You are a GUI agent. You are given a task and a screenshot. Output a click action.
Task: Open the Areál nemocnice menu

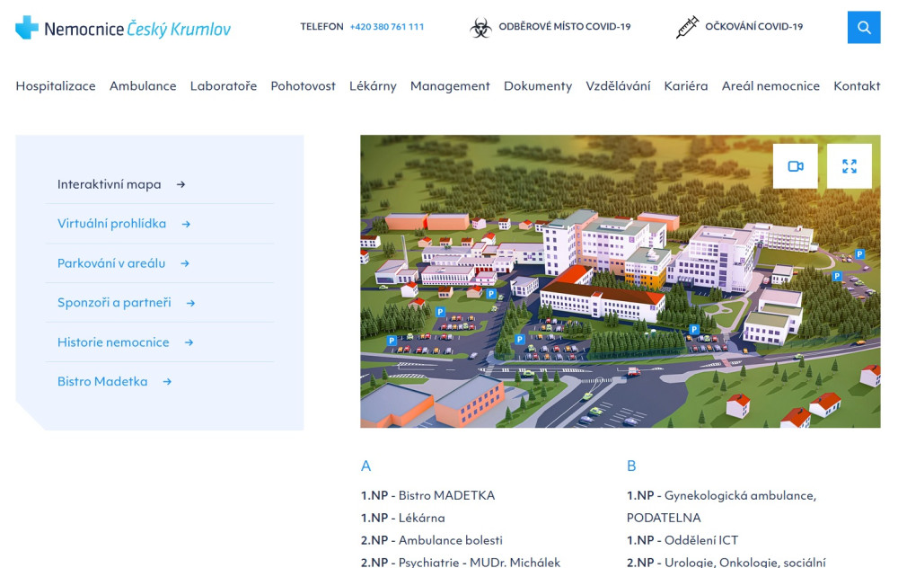[770, 86]
